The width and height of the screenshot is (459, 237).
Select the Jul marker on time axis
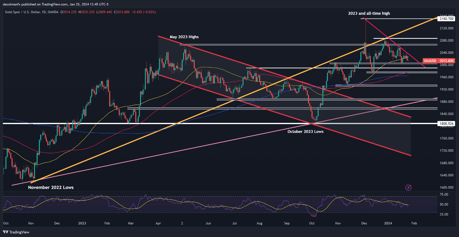click(235, 223)
